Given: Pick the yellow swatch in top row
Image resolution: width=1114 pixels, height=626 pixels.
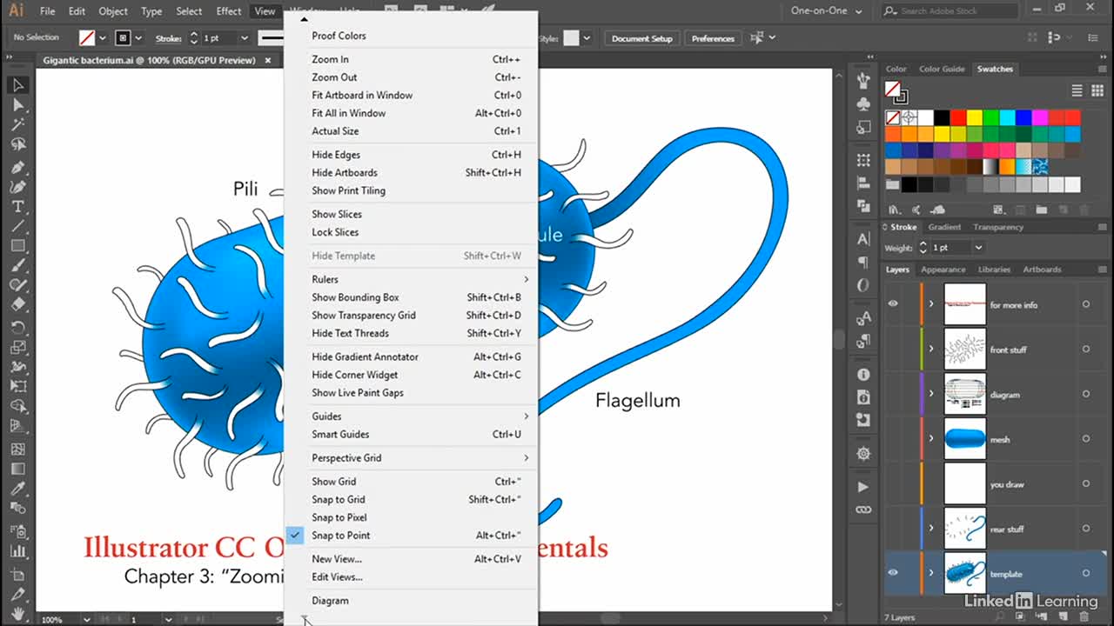Looking at the screenshot, I should (x=975, y=117).
